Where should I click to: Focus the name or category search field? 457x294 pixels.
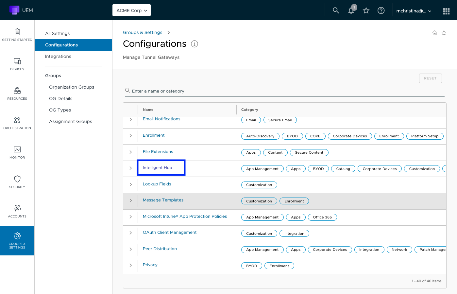tap(284, 91)
